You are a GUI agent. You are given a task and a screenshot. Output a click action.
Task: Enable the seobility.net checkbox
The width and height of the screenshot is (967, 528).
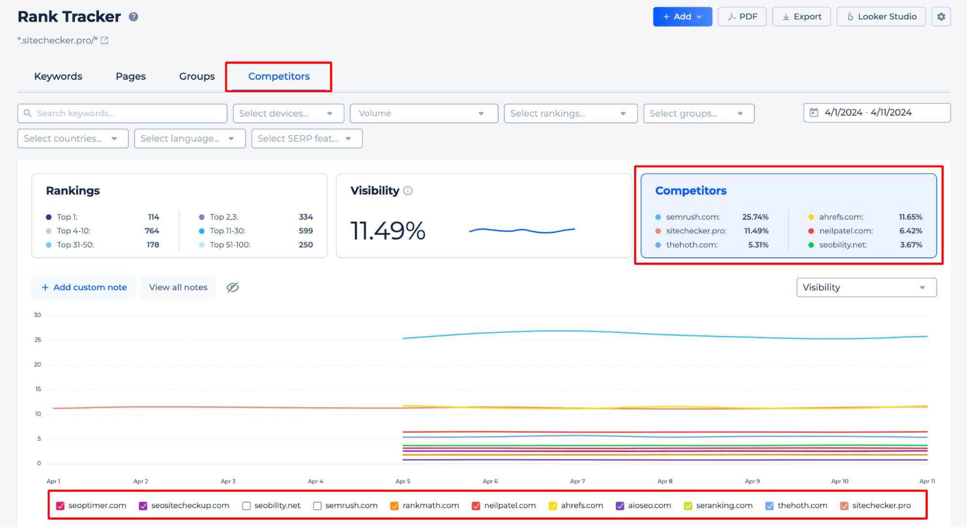point(246,506)
